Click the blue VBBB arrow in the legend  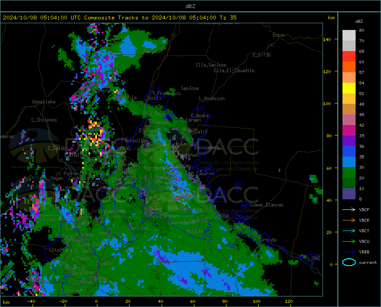(349, 252)
